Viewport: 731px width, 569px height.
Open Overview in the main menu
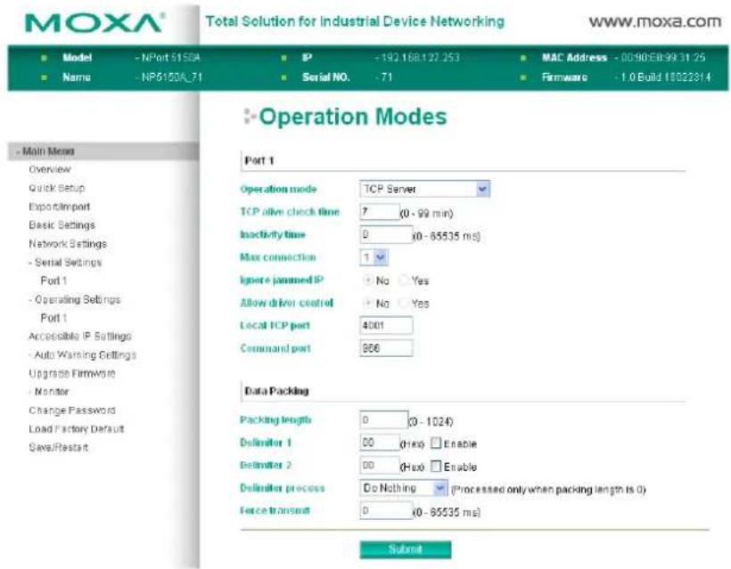click(x=50, y=169)
